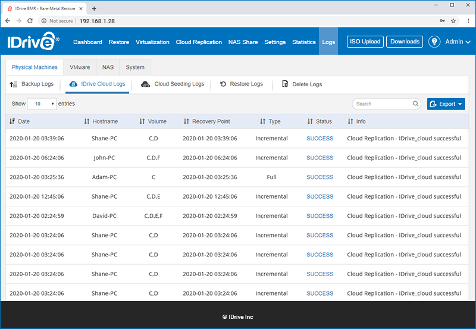Switch to the VMware tab
476x329 pixels.
click(x=80, y=67)
